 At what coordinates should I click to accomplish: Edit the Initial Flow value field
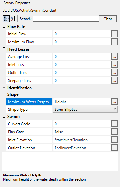pos(82,34)
